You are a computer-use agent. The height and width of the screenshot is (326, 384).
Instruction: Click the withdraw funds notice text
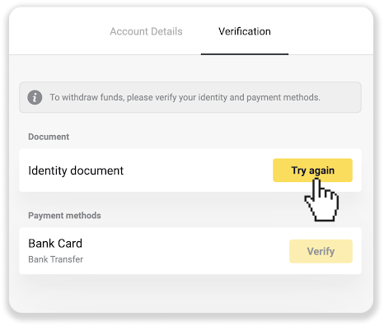(x=185, y=97)
